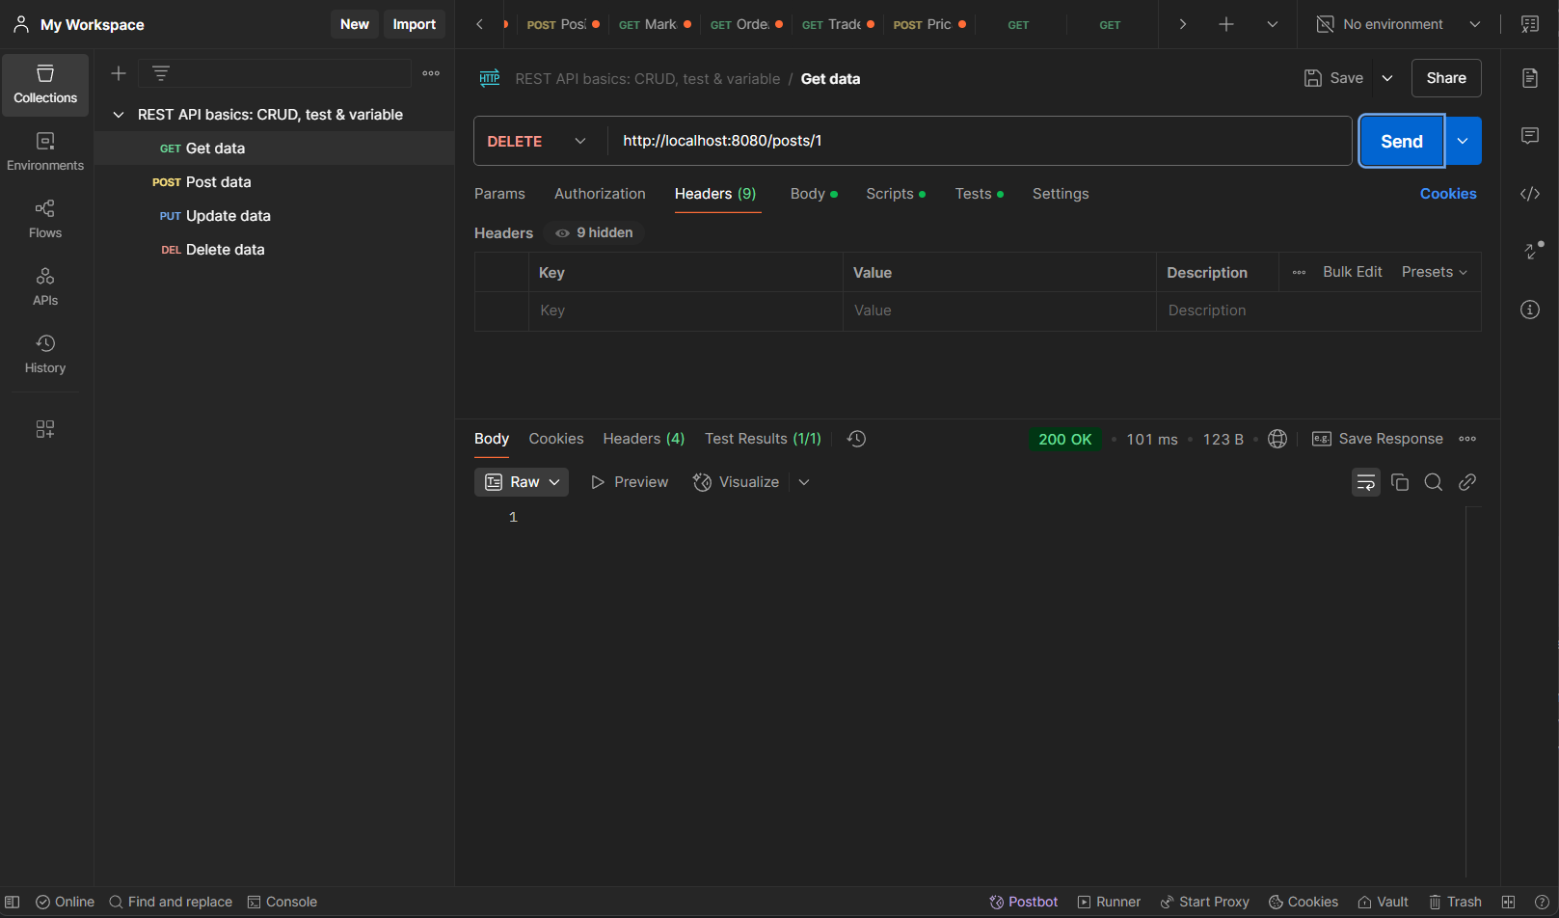Click the Cookies link near request tabs

1448,194
